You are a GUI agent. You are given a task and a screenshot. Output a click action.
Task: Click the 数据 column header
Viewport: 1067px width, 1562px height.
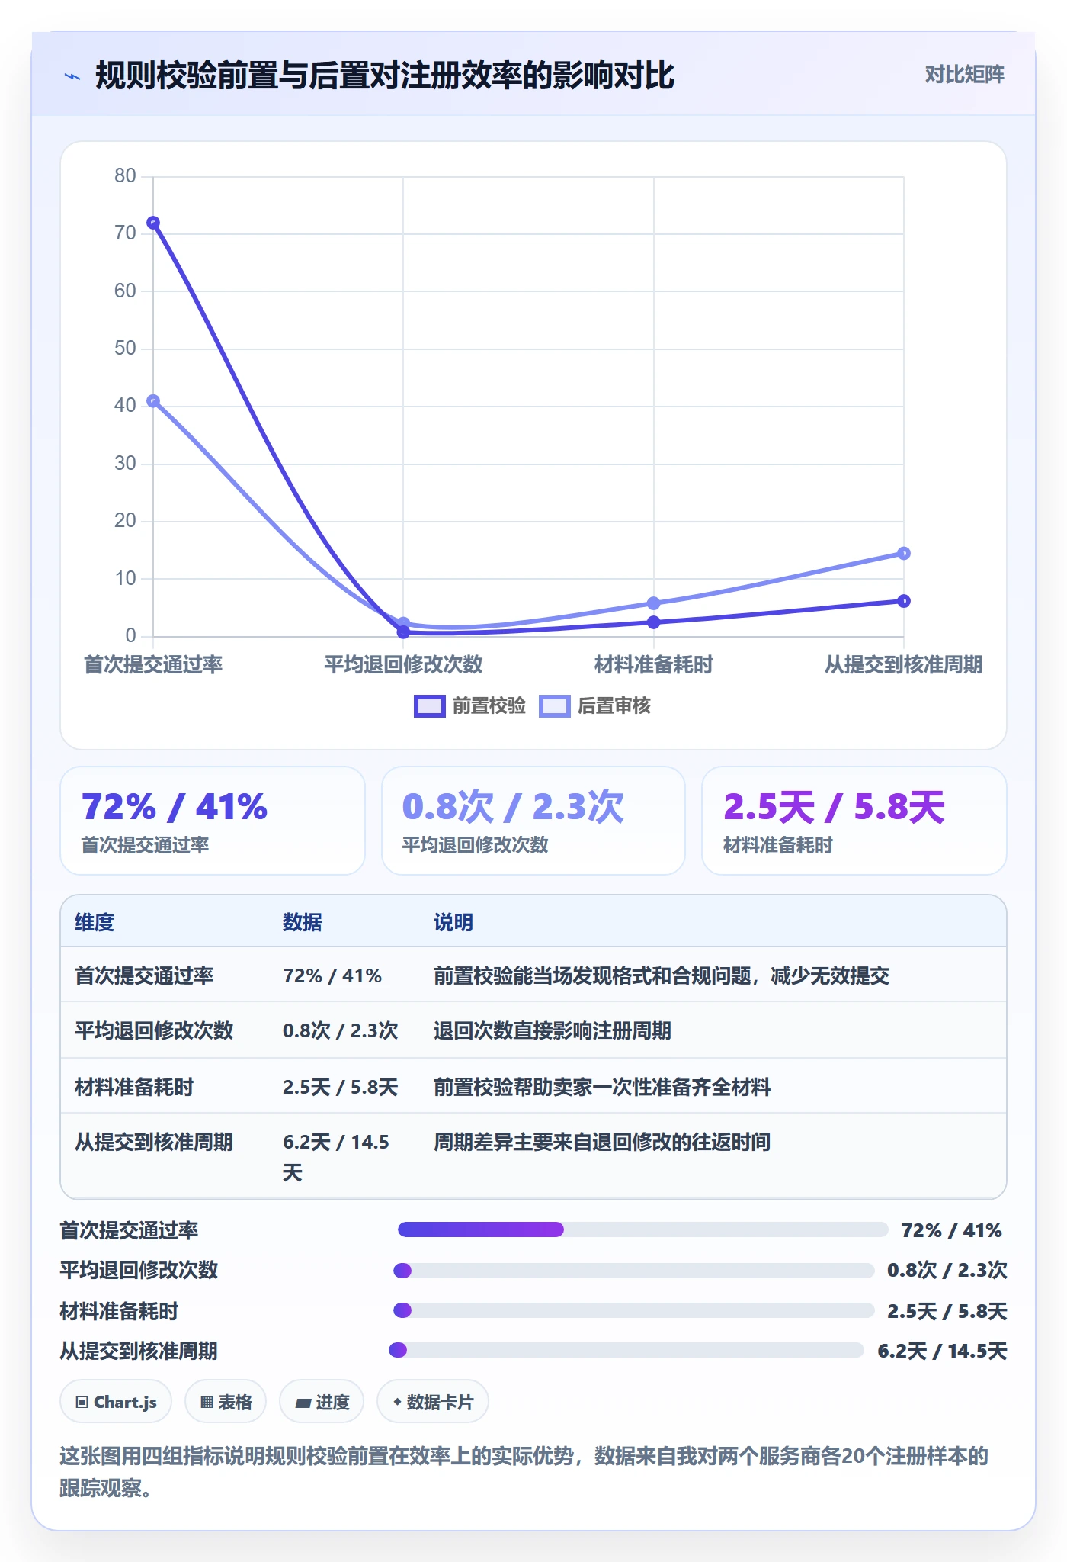click(303, 922)
